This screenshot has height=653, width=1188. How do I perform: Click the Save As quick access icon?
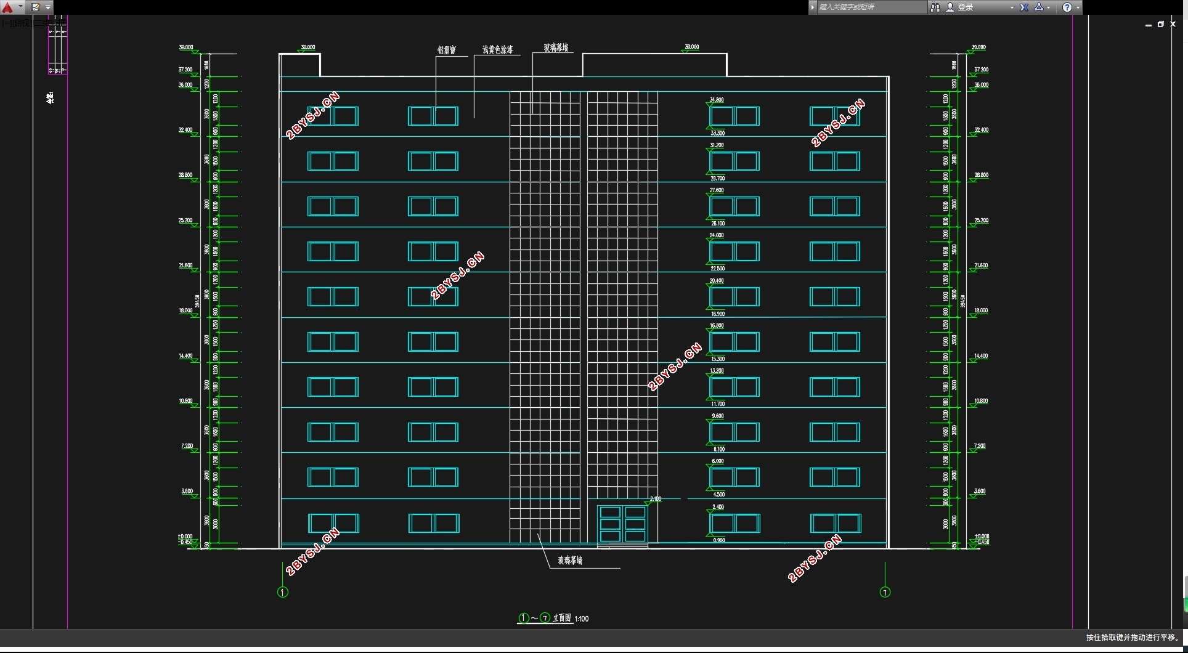(x=36, y=7)
